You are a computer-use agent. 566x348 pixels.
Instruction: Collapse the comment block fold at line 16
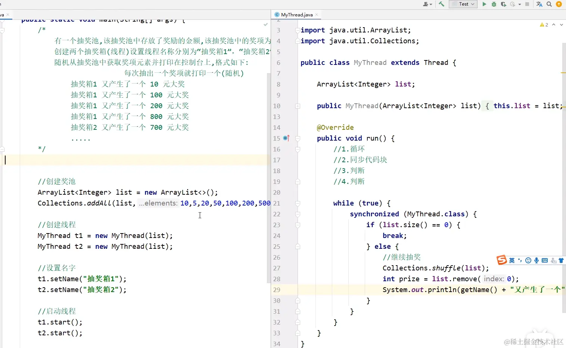[298, 149]
